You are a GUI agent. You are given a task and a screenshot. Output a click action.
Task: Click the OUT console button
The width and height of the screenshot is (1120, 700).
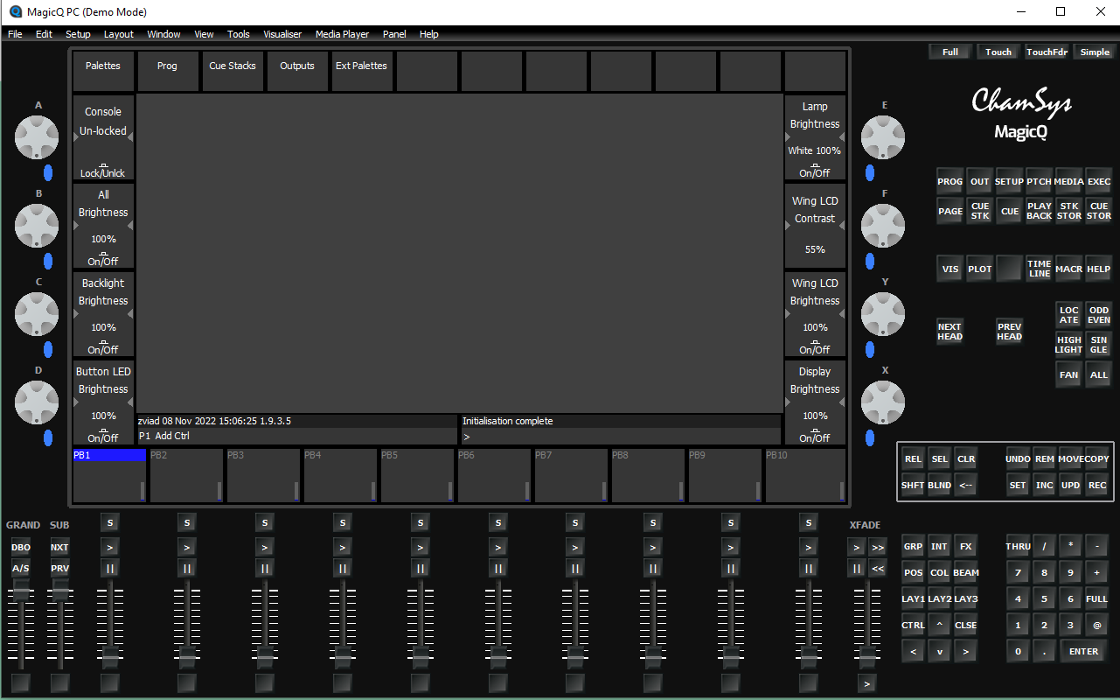click(x=980, y=182)
